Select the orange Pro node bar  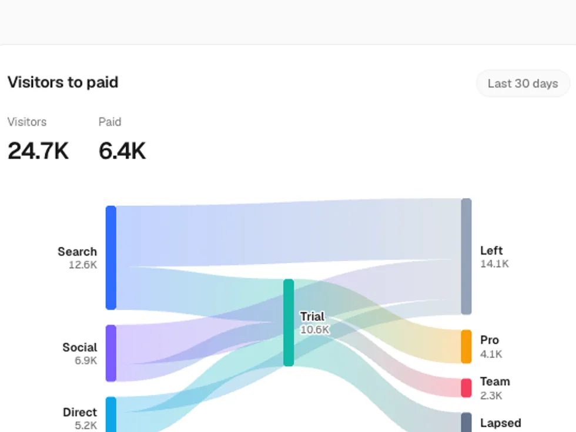(466, 347)
